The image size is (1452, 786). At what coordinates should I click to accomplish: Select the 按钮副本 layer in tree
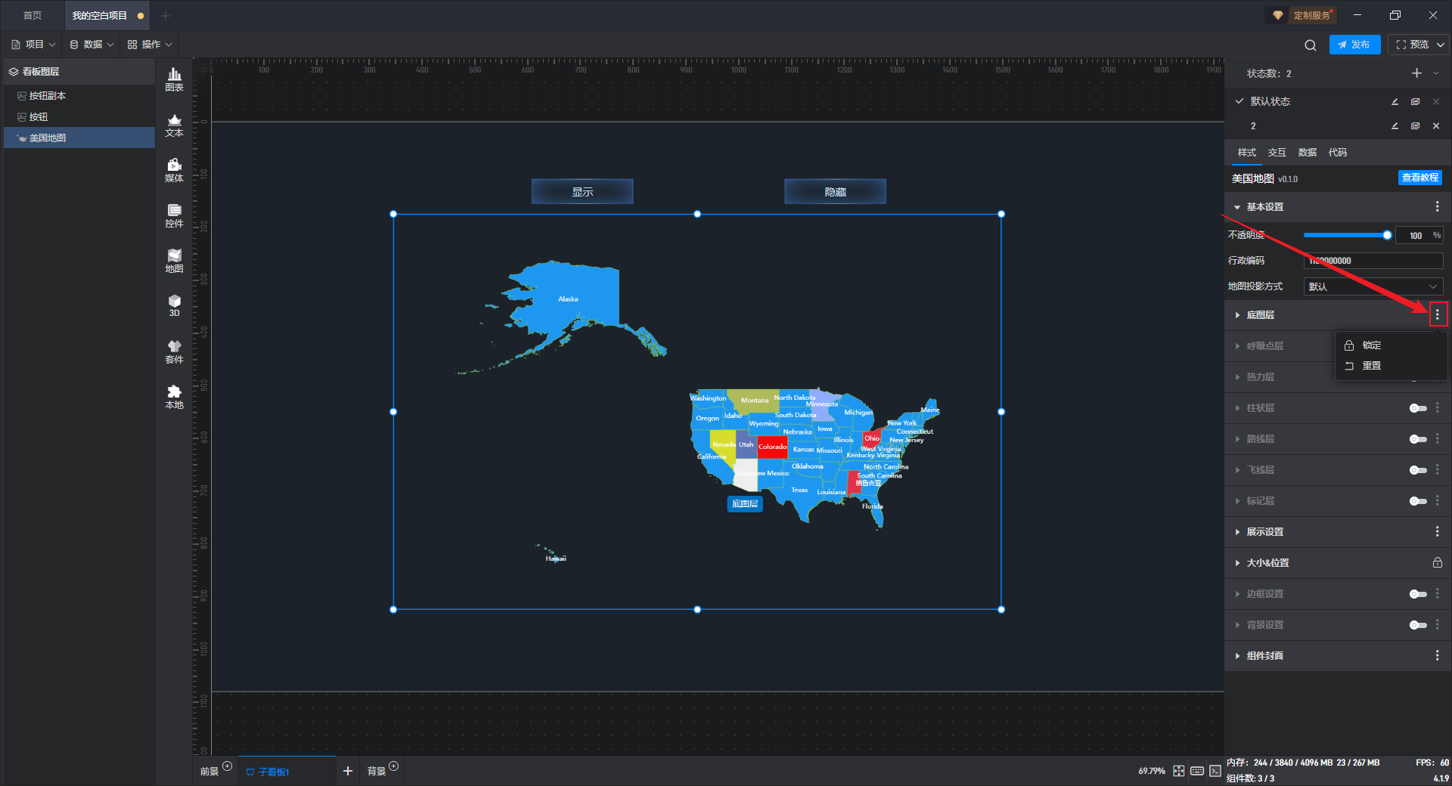tap(47, 96)
